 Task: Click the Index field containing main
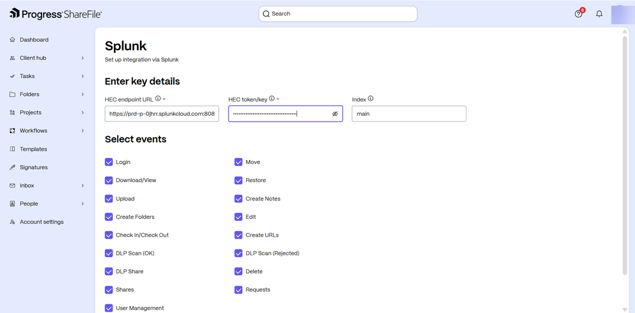tap(409, 114)
